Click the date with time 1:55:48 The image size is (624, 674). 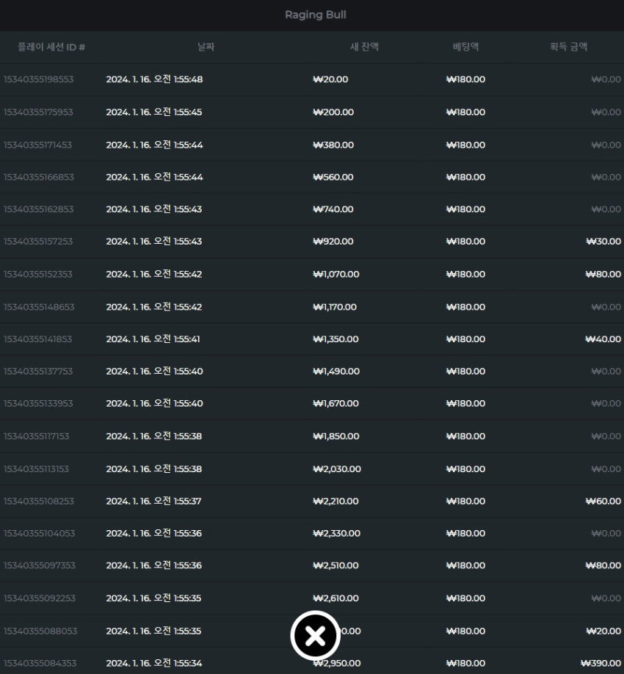click(x=154, y=79)
